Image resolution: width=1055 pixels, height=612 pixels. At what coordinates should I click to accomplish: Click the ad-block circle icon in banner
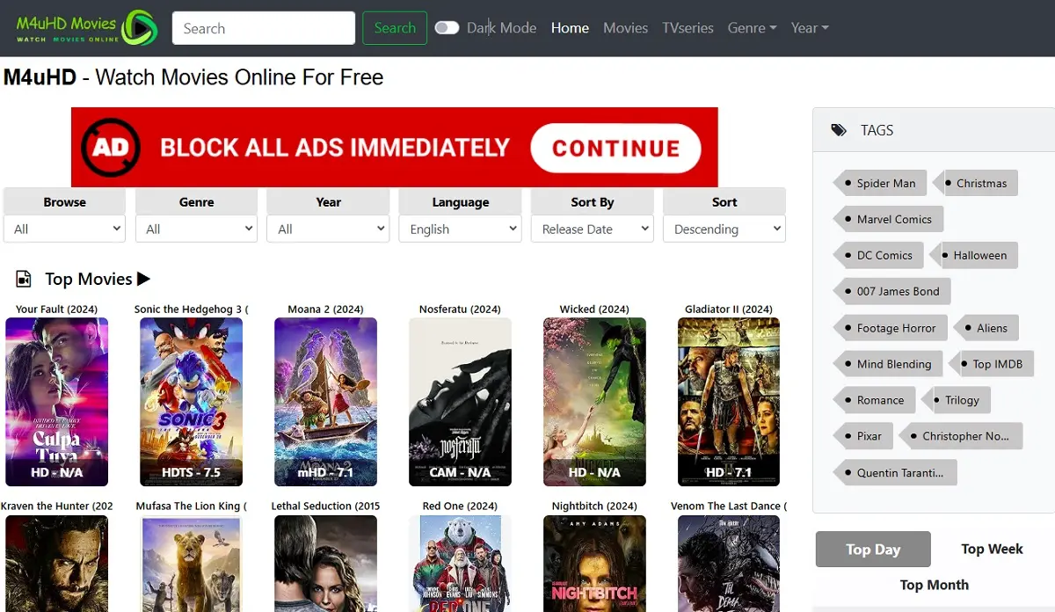click(x=111, y=147)
